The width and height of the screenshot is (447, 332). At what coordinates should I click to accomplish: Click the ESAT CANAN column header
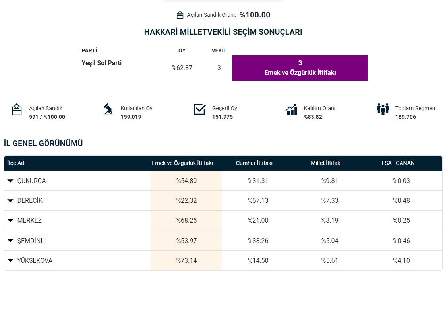[398, 163]
